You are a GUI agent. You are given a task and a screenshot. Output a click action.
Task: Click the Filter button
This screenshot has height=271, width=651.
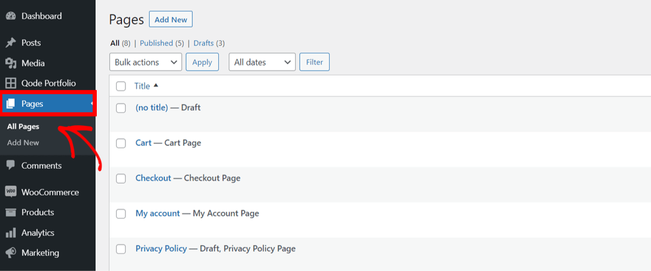tap(314, 62)
